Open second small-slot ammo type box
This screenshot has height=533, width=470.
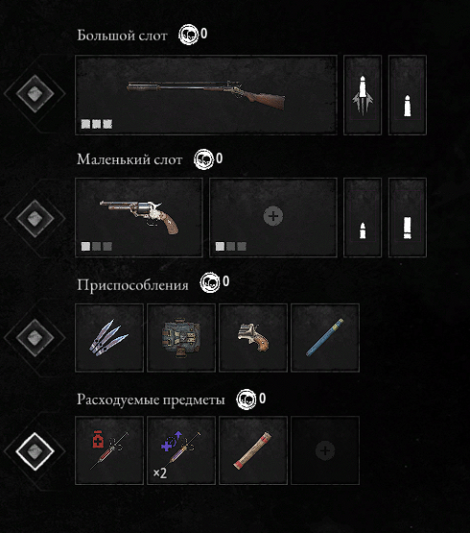tap(408, 217)
